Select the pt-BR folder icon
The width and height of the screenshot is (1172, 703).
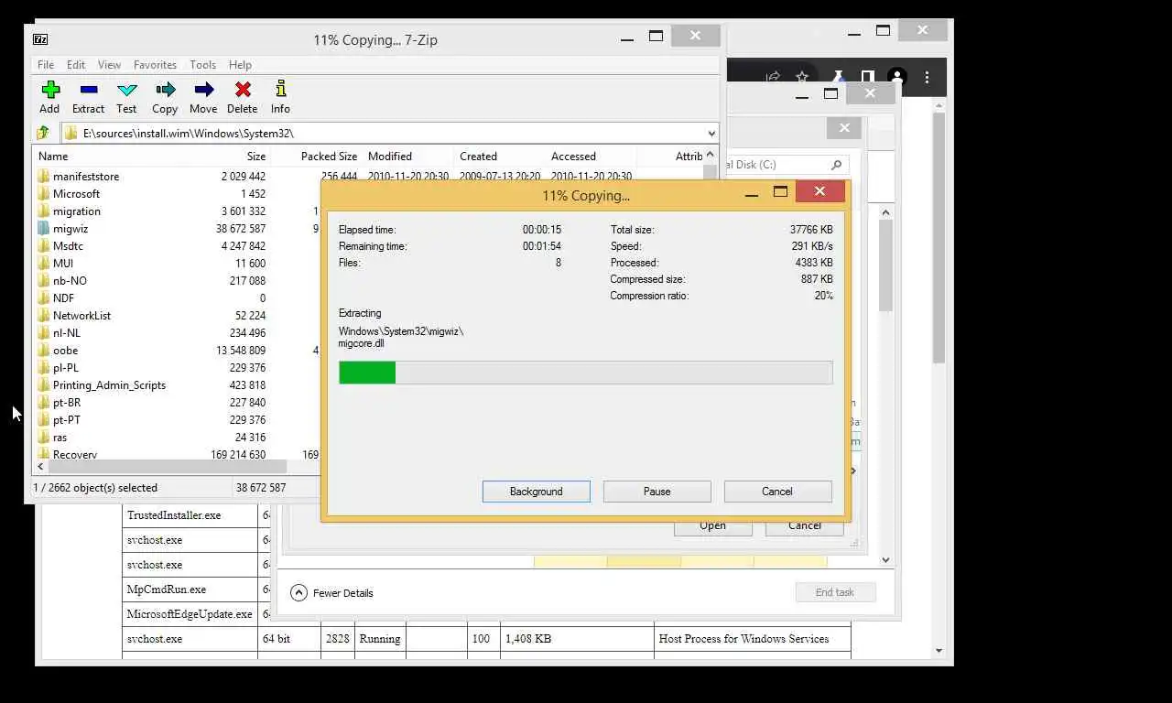(44, 402)
